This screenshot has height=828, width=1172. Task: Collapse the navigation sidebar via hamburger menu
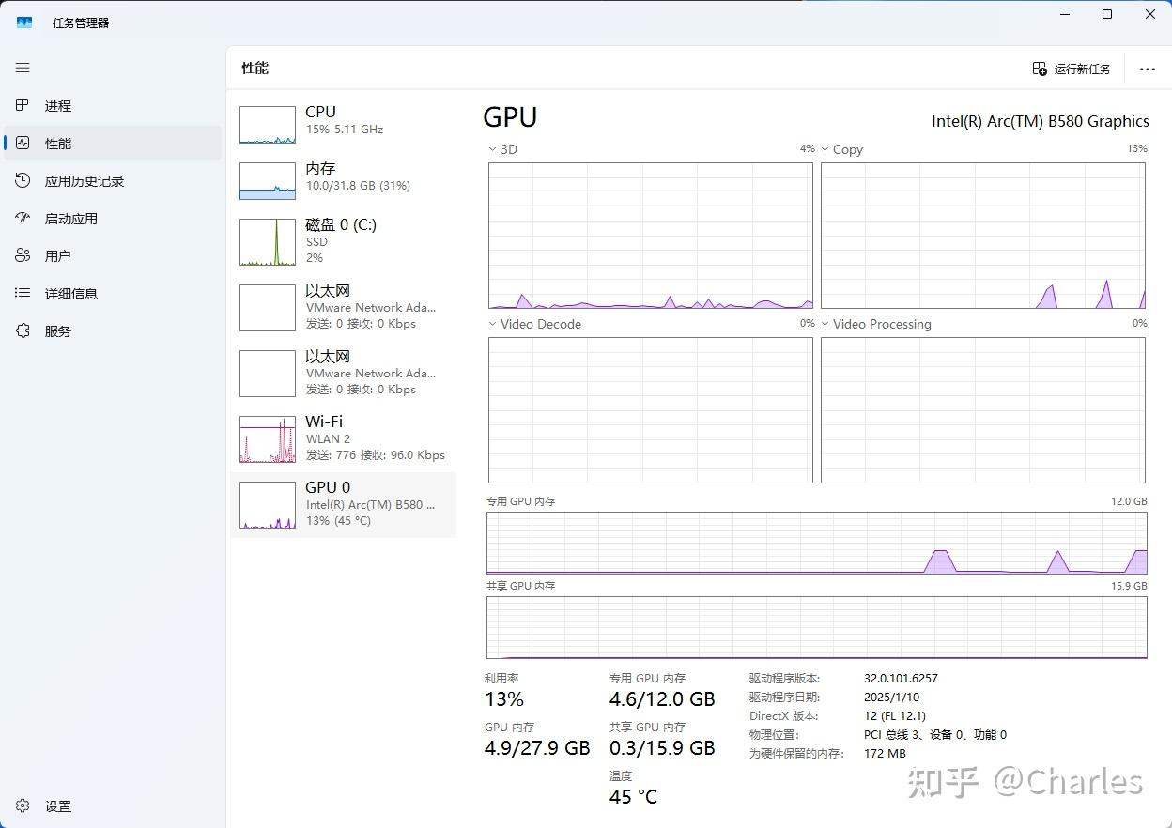tap(23, 67)
